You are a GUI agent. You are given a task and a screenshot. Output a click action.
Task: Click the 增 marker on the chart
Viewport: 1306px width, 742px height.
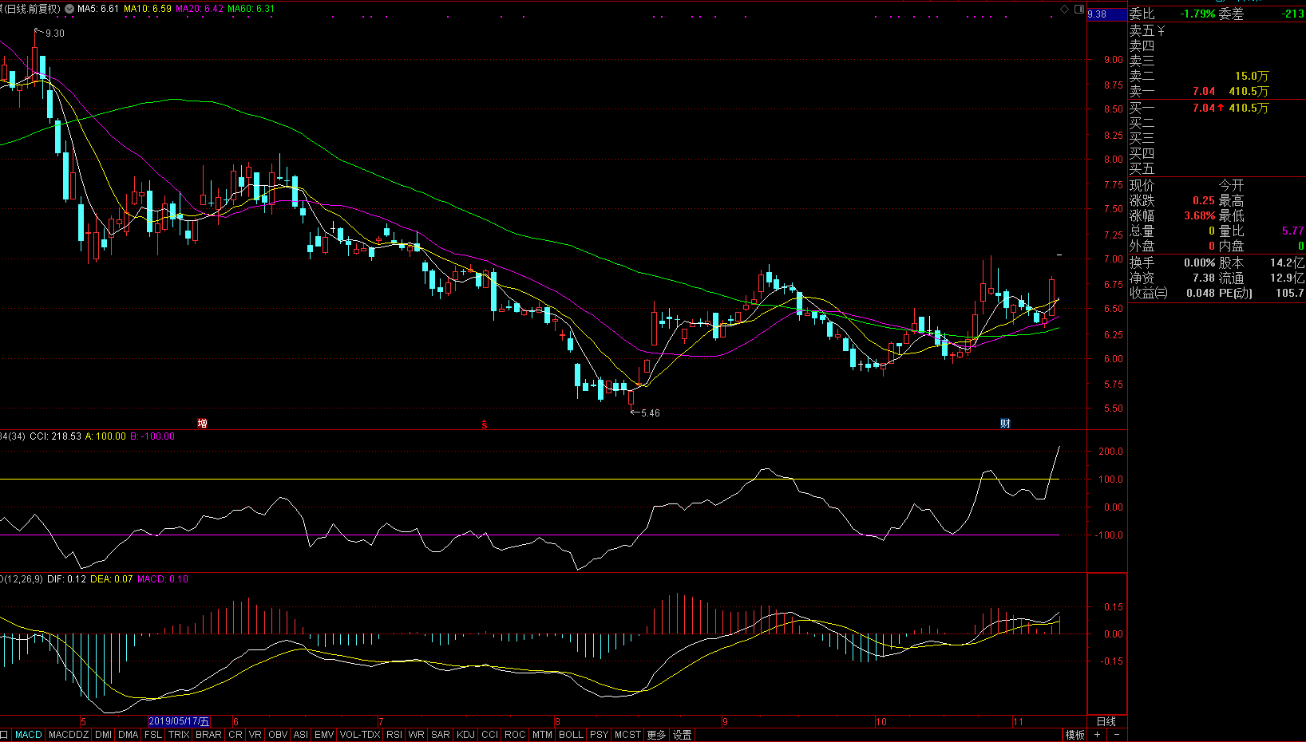[x=202, y=423]
